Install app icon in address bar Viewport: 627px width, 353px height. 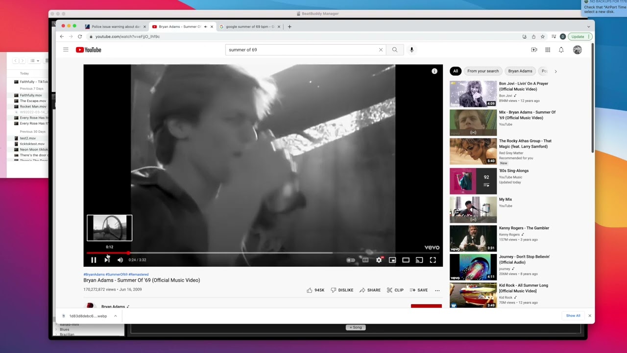click(525, 36)
